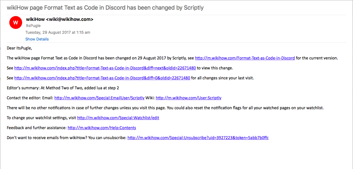Click the 'Feedback and further assistance:' label
The image size is (353, 169).
coord(37,128)
